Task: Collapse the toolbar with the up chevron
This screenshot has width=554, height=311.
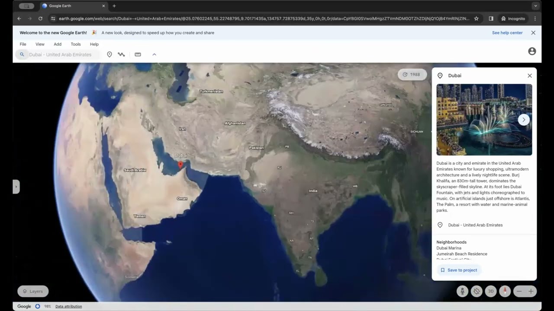Action: pos(154,54)
